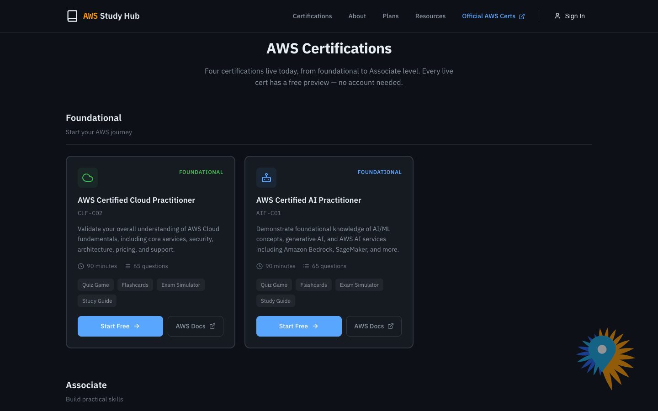This screenshot has height=411, width=658.
Task: Click the list icon beside 65 questions on AIF-C01 card
Action: click(x=306, y=266)
